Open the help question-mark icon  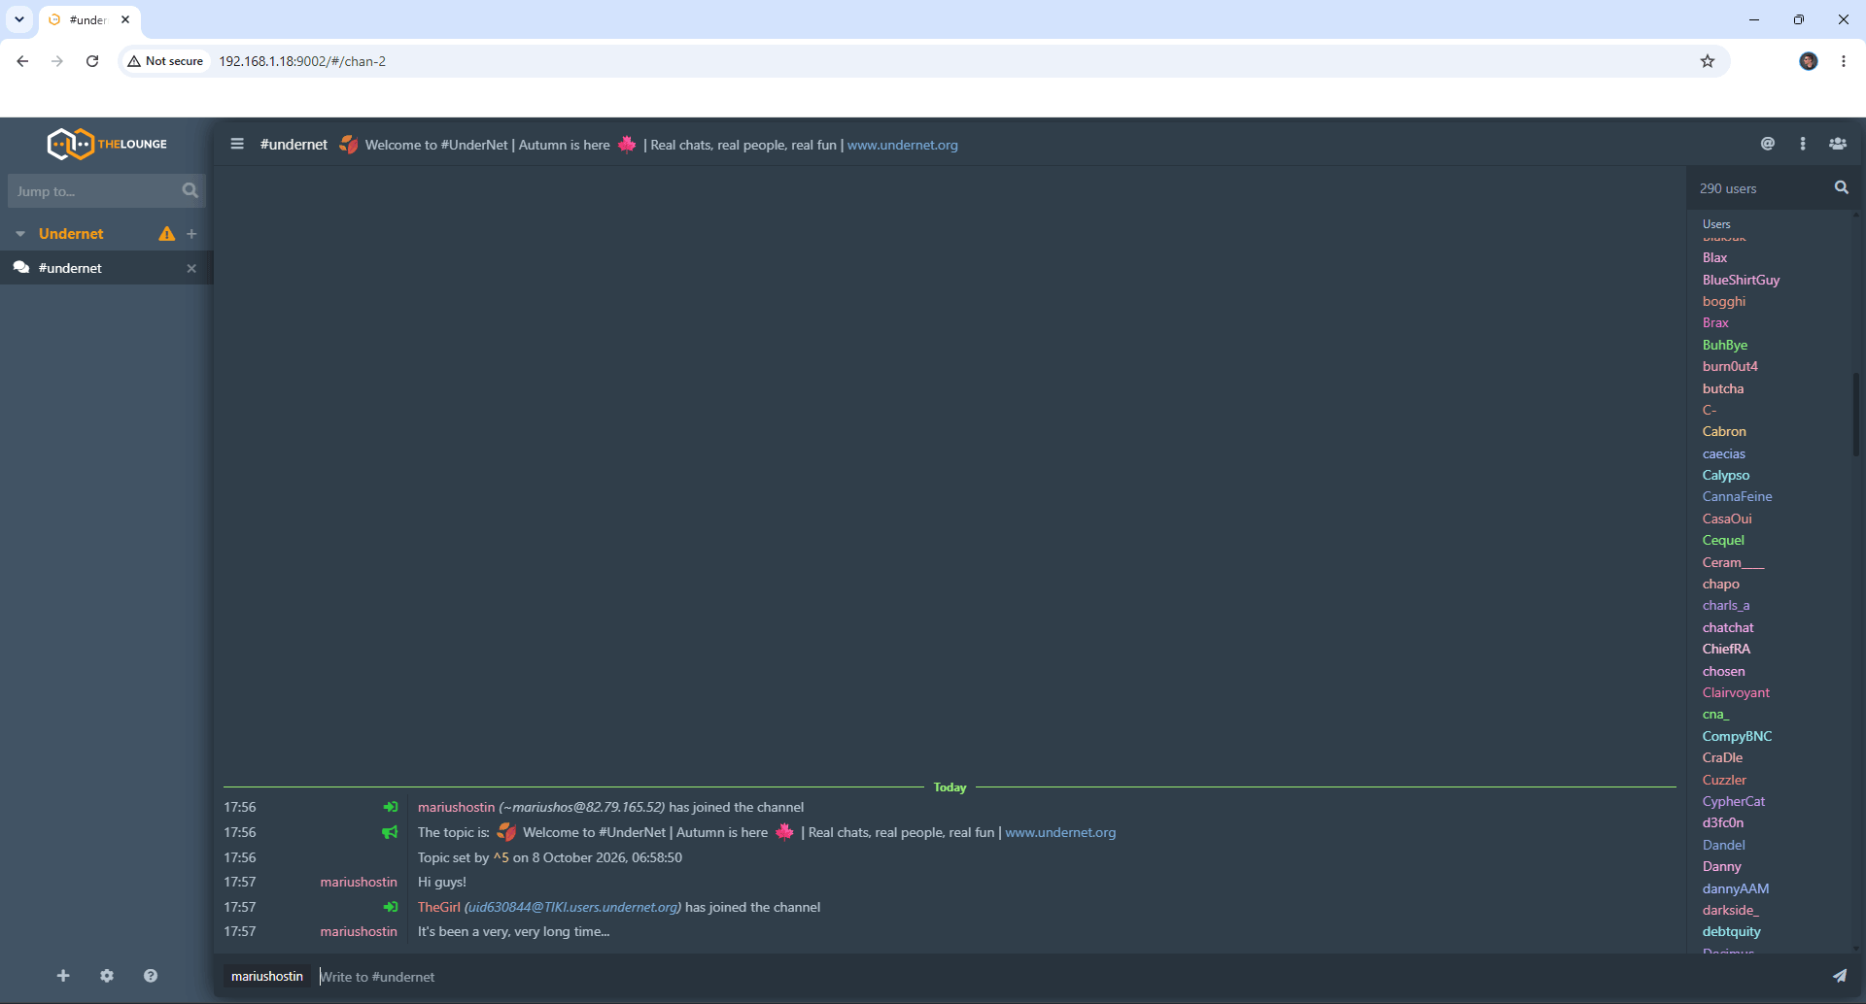151,976
